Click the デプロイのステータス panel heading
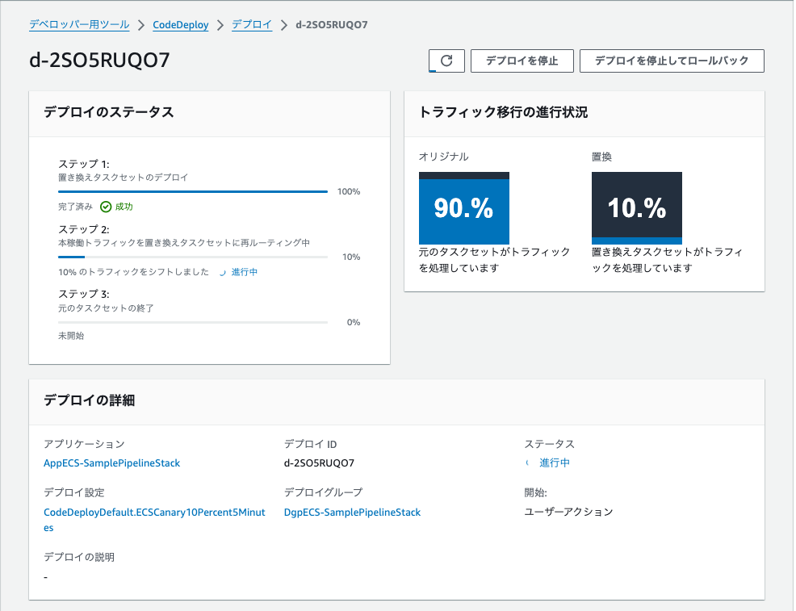Image resolution: width=796 pixels, height=611 pixels. coord(109,112)
